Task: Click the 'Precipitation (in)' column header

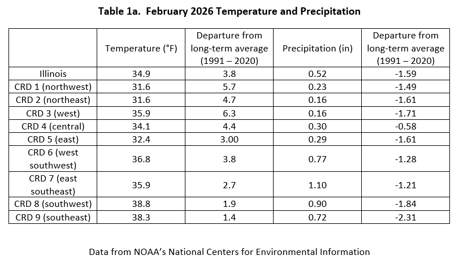Action: tap(317, 48)
